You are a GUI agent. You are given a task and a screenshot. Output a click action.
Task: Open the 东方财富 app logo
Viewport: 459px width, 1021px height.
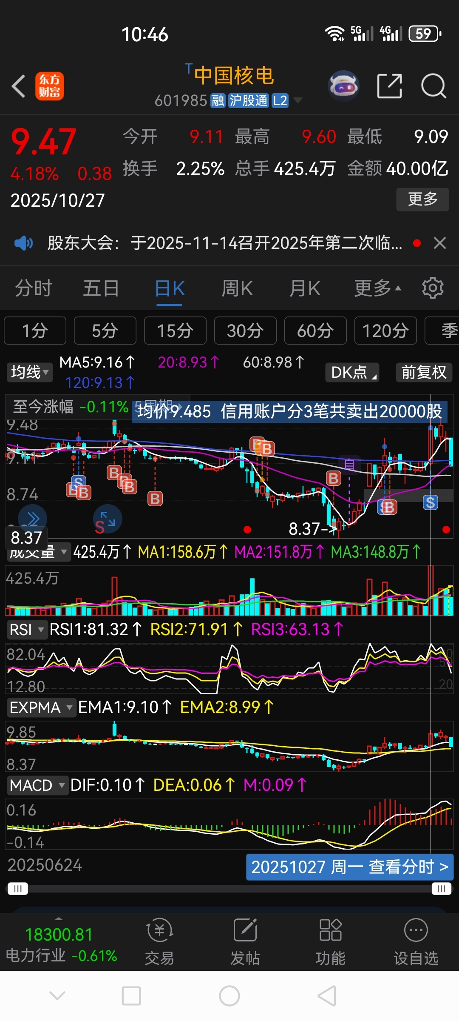50,86
